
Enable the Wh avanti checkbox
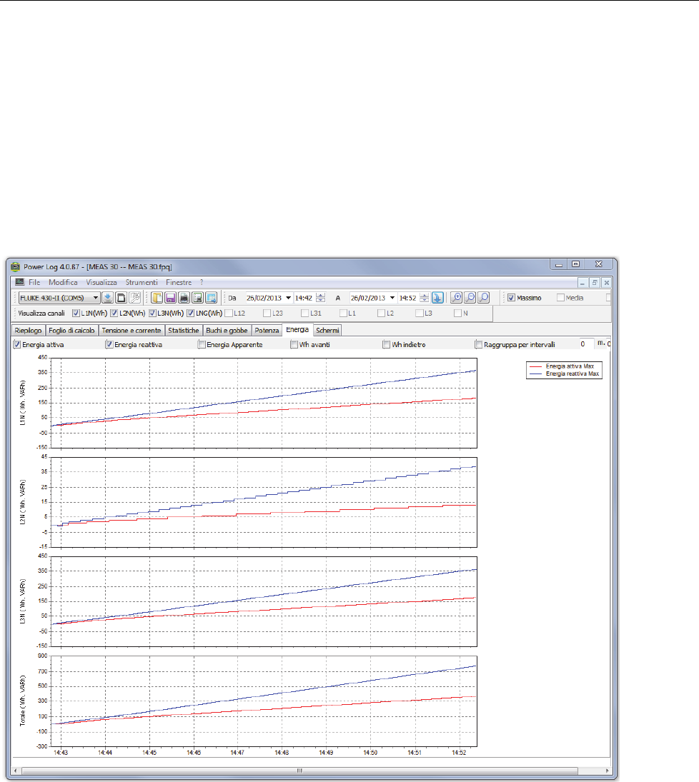(x=294, y=345)
